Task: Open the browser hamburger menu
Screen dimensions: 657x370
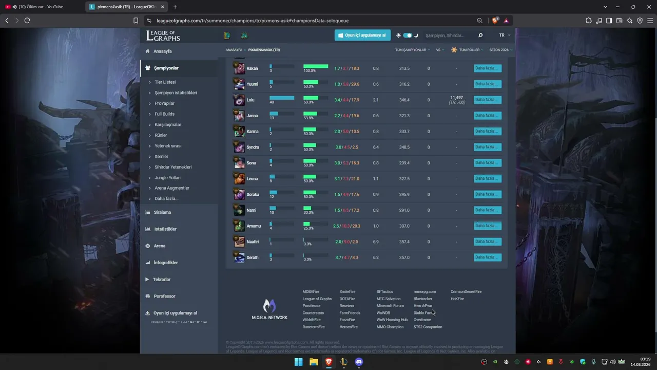Action: (650, 21)
